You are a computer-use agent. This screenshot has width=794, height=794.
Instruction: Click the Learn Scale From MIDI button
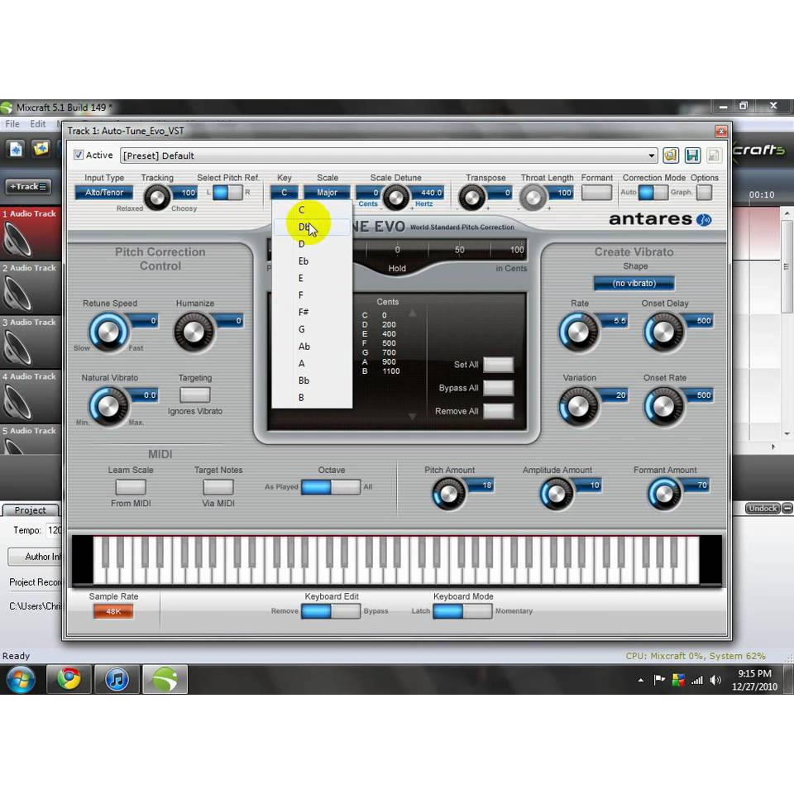coord(131,487)
